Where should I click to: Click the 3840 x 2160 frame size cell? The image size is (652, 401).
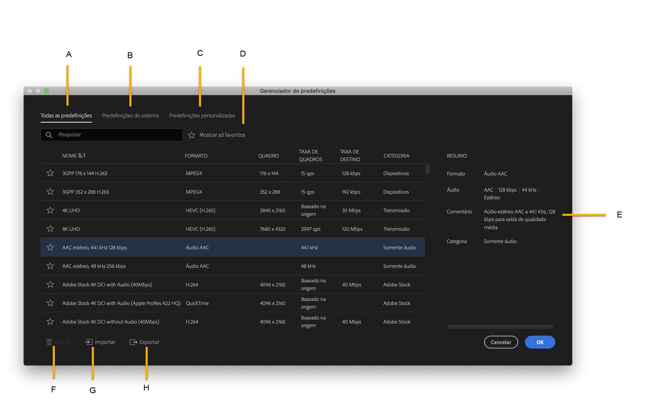click(273, 210)
